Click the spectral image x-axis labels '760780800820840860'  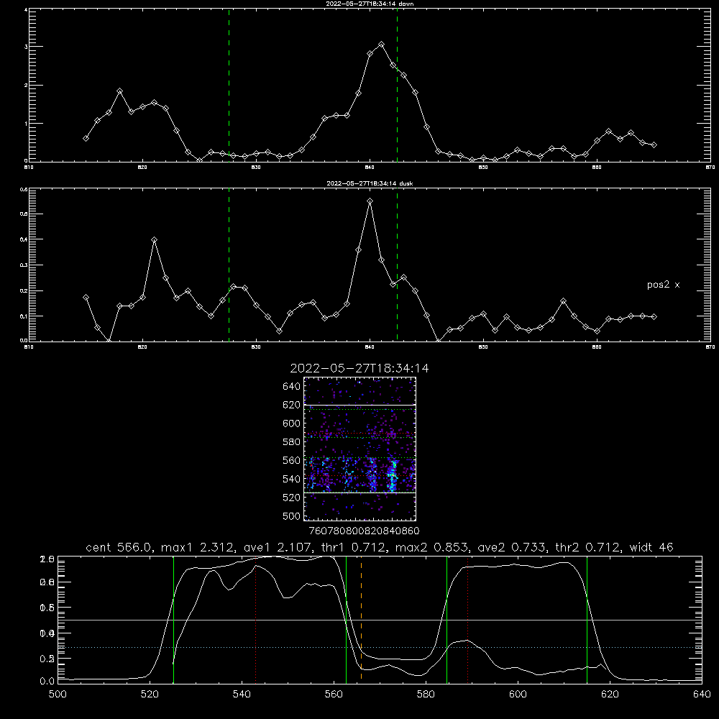tap(364, 531)
